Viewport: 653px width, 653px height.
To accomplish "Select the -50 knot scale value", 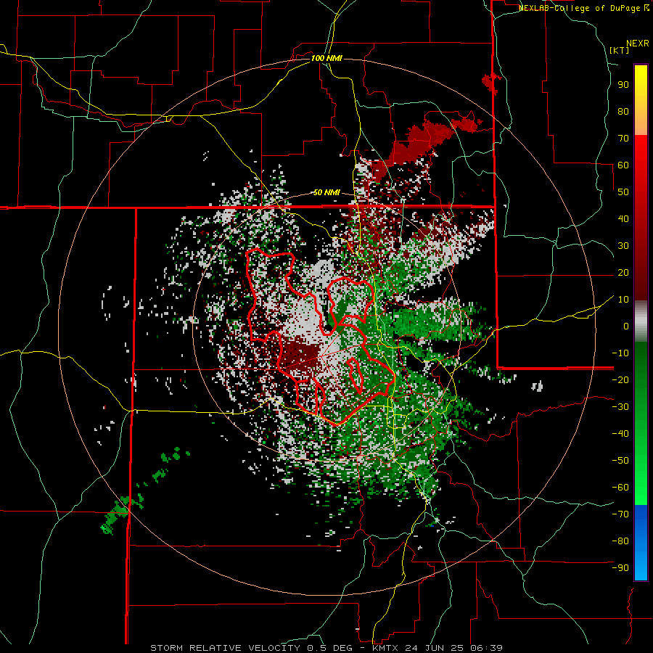I will (x=620, y=461).
